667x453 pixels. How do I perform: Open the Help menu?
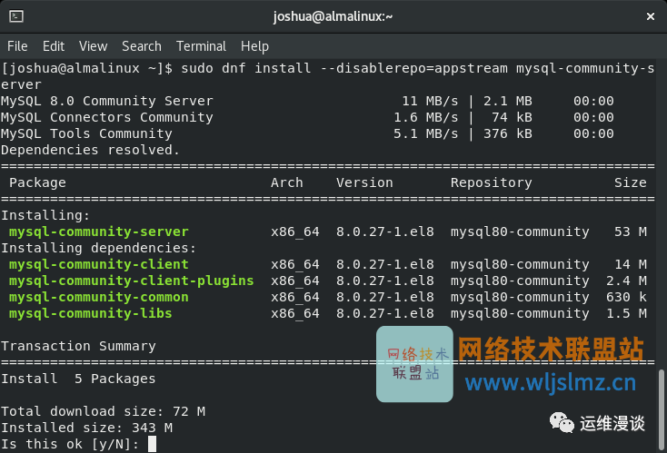(x=254, y=46)
